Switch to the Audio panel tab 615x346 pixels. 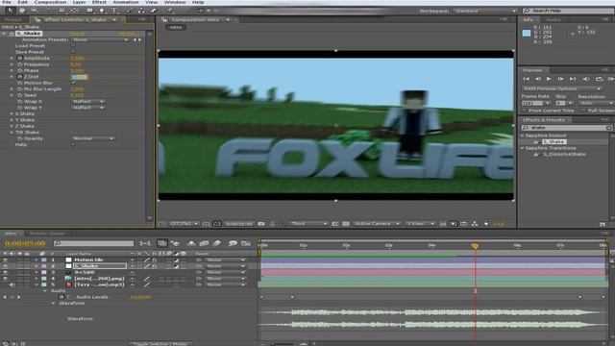click(553, 19)
